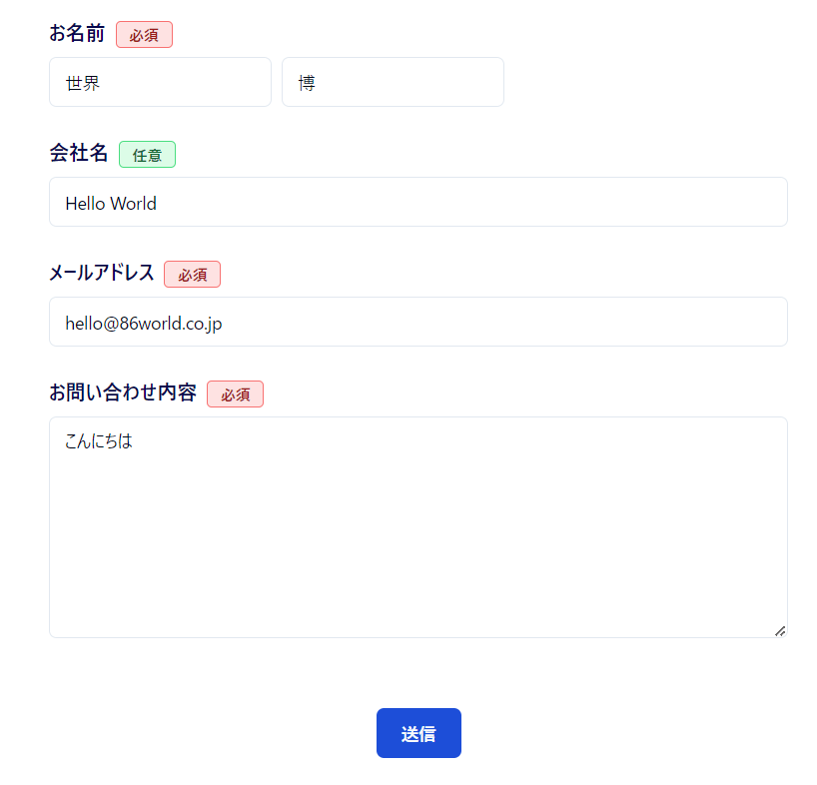Select the メールアドレス email input field
Screen dimensions: 817x785
[x=417, y=322]
